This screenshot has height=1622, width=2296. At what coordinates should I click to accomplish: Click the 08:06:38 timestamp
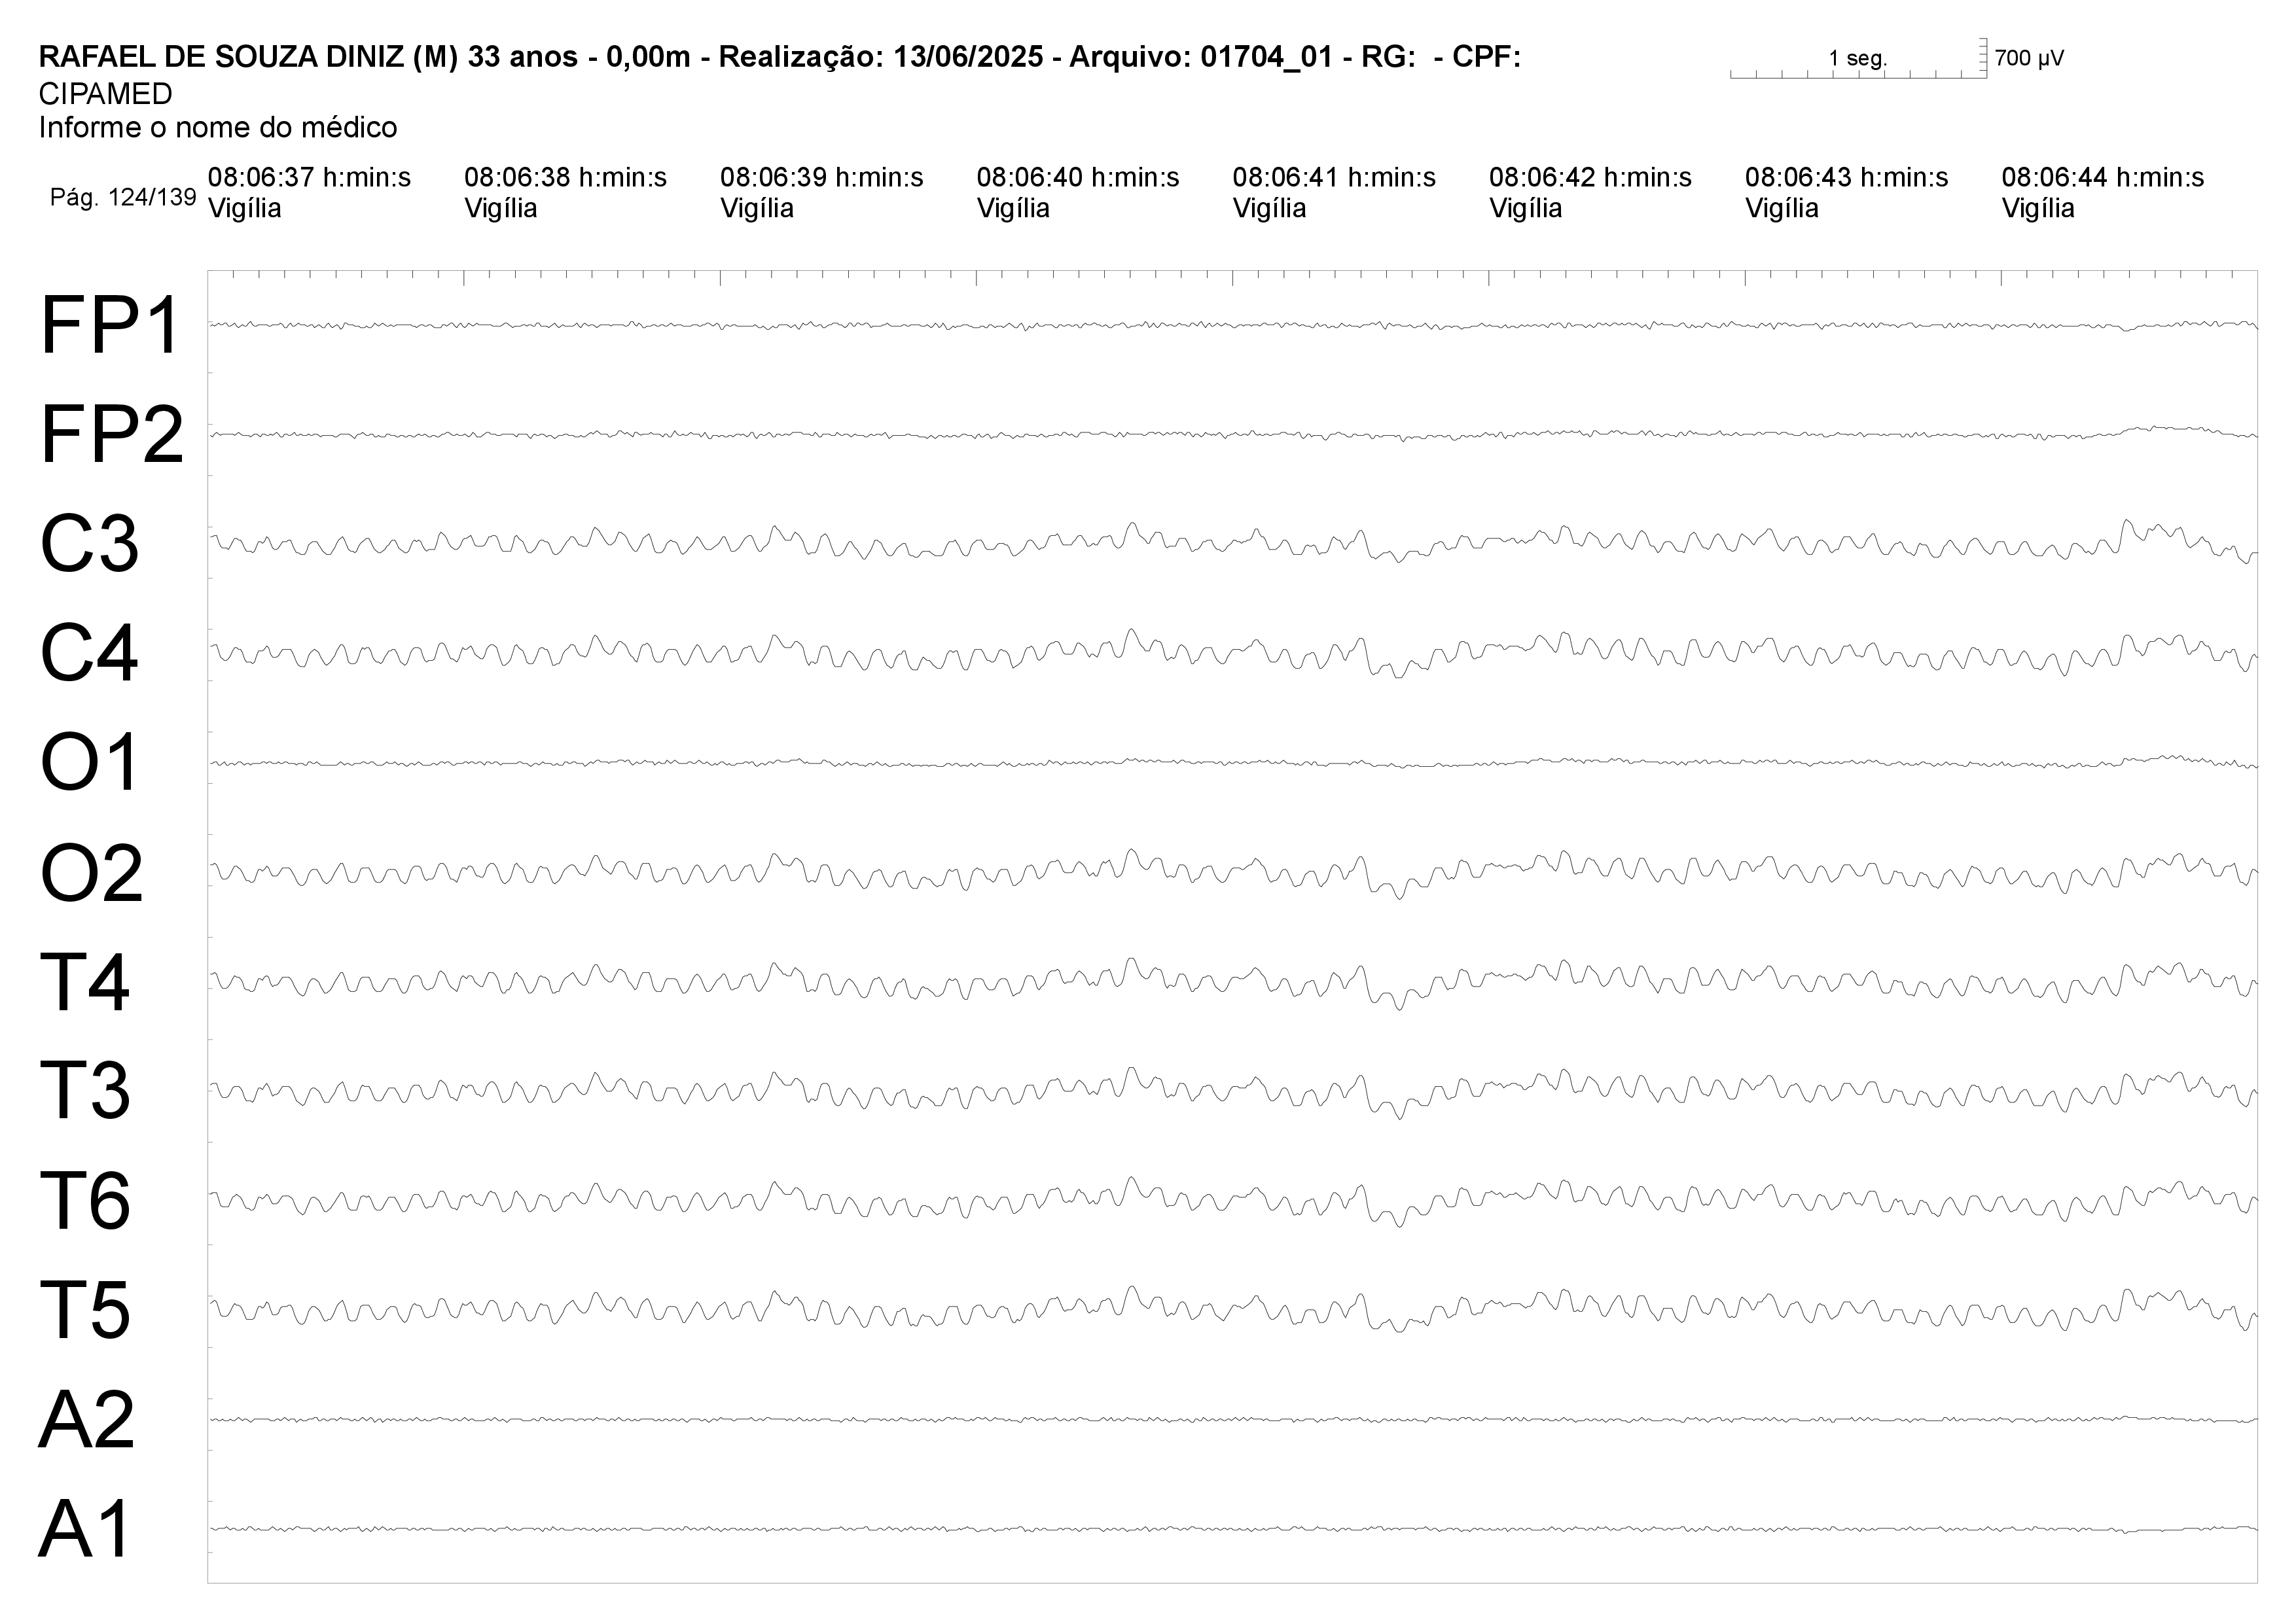click(x=565, y=178)
